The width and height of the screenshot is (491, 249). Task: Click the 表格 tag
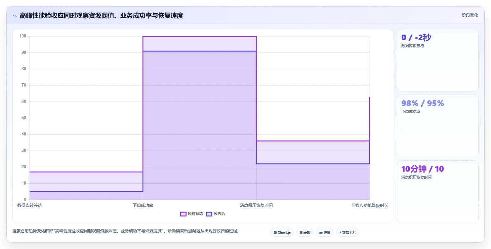(305, 232)
